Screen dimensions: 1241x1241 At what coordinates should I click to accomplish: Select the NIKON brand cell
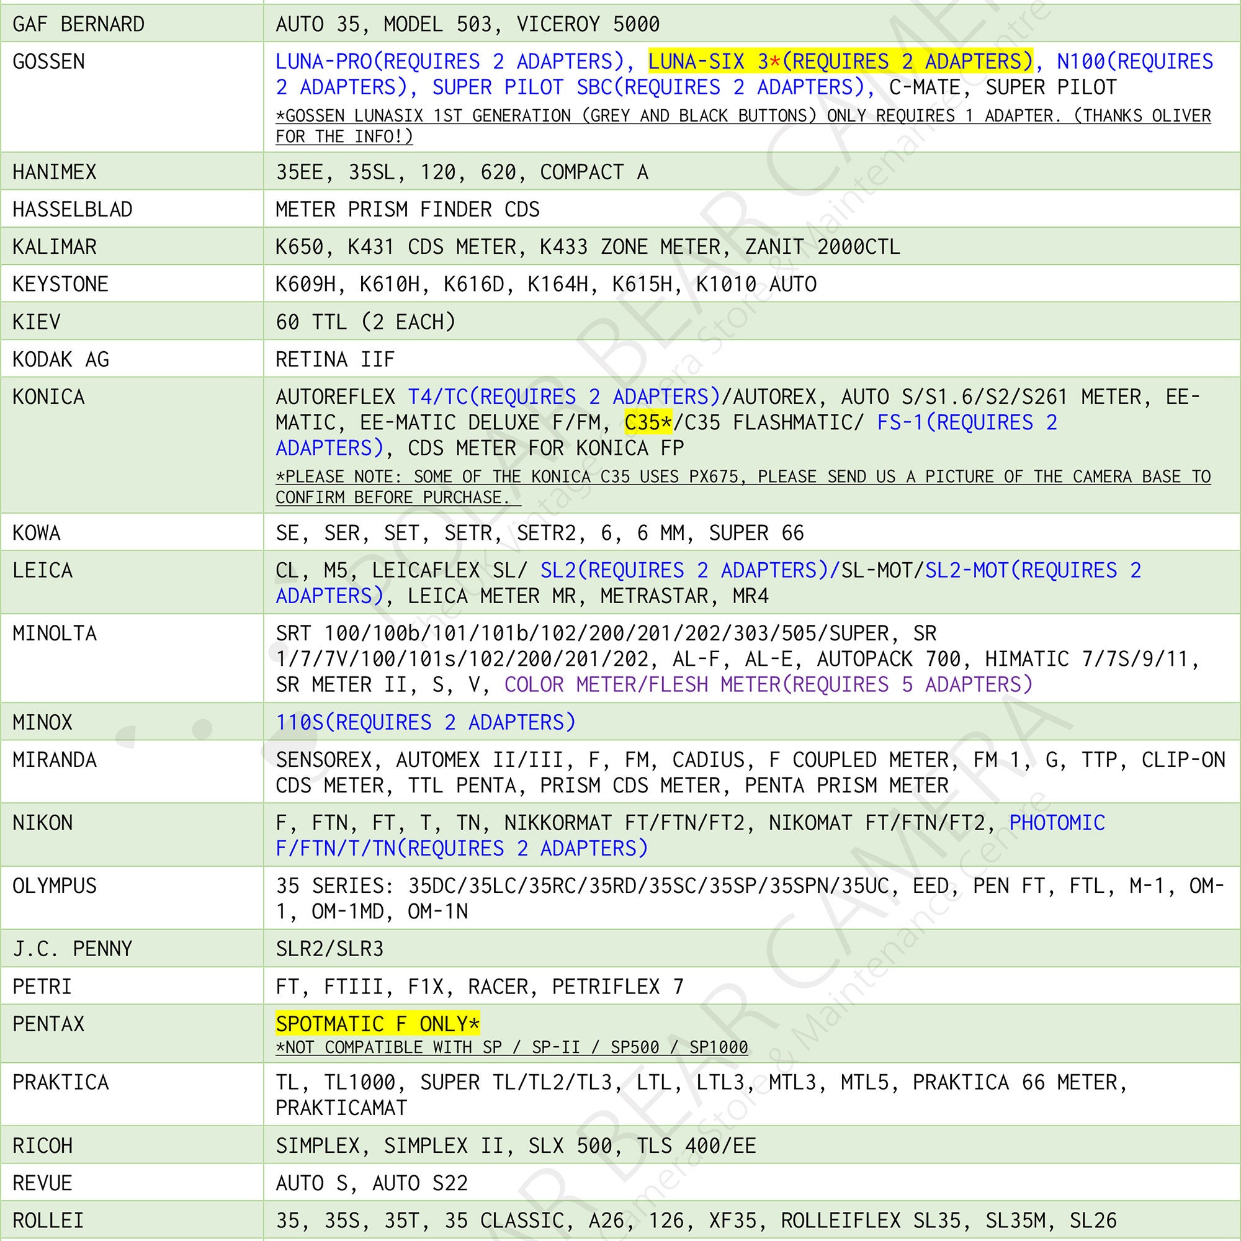pyautogui.click(x=132, y=835)
